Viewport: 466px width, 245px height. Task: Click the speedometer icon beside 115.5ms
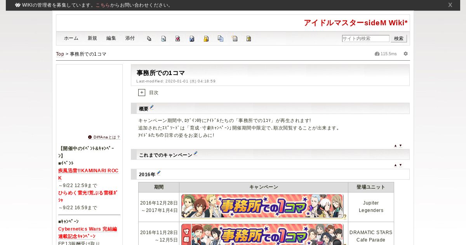(377, 54)
